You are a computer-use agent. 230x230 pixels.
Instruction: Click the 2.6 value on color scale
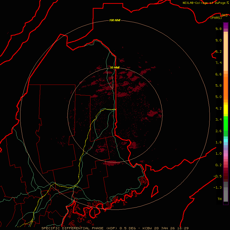coord(218,131)
